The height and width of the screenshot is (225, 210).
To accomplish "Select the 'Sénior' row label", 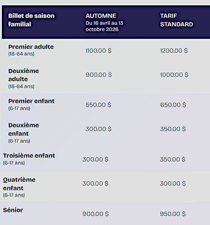I will pos(13,210).
